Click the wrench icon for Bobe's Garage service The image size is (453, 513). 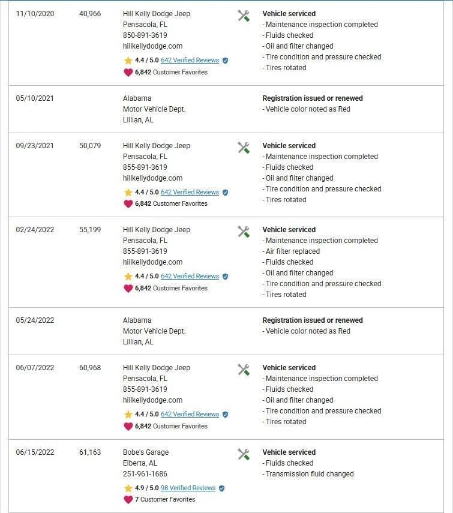244,455
